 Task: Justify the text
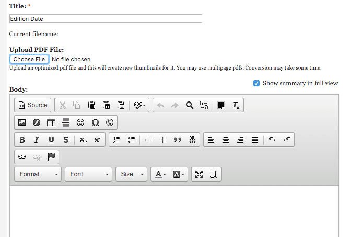[255, 140]
